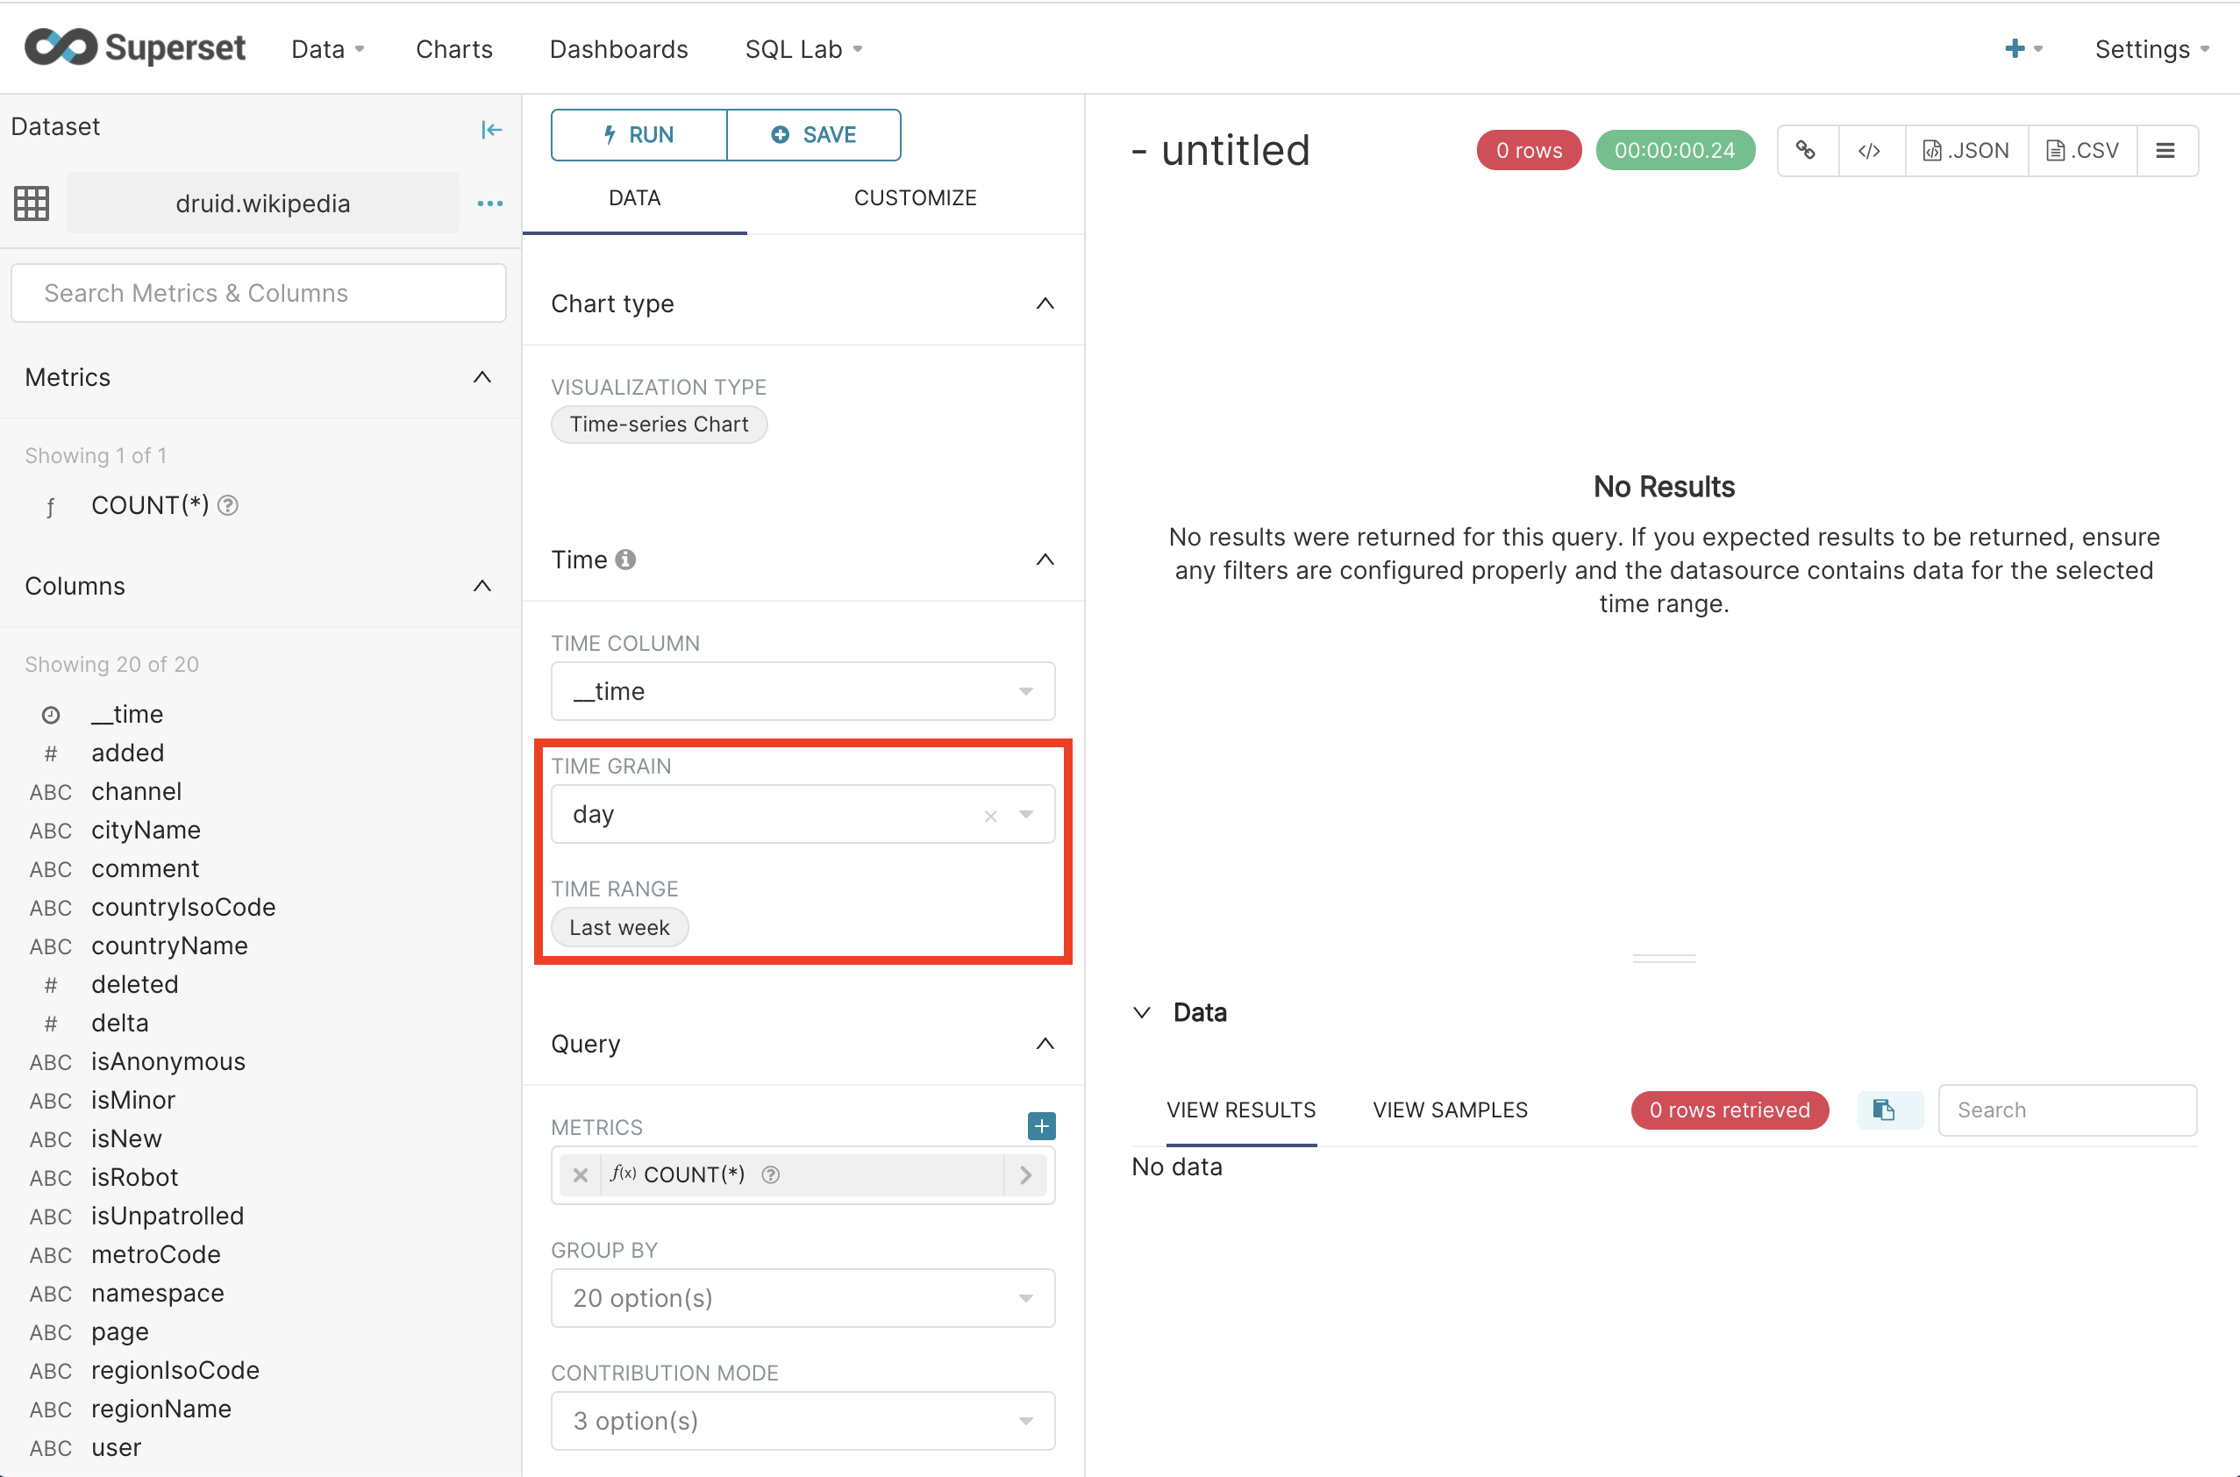This screenshot has width=2240, height=1477.
Task: Open the Time Column dropdown
Action: point(803,691)
